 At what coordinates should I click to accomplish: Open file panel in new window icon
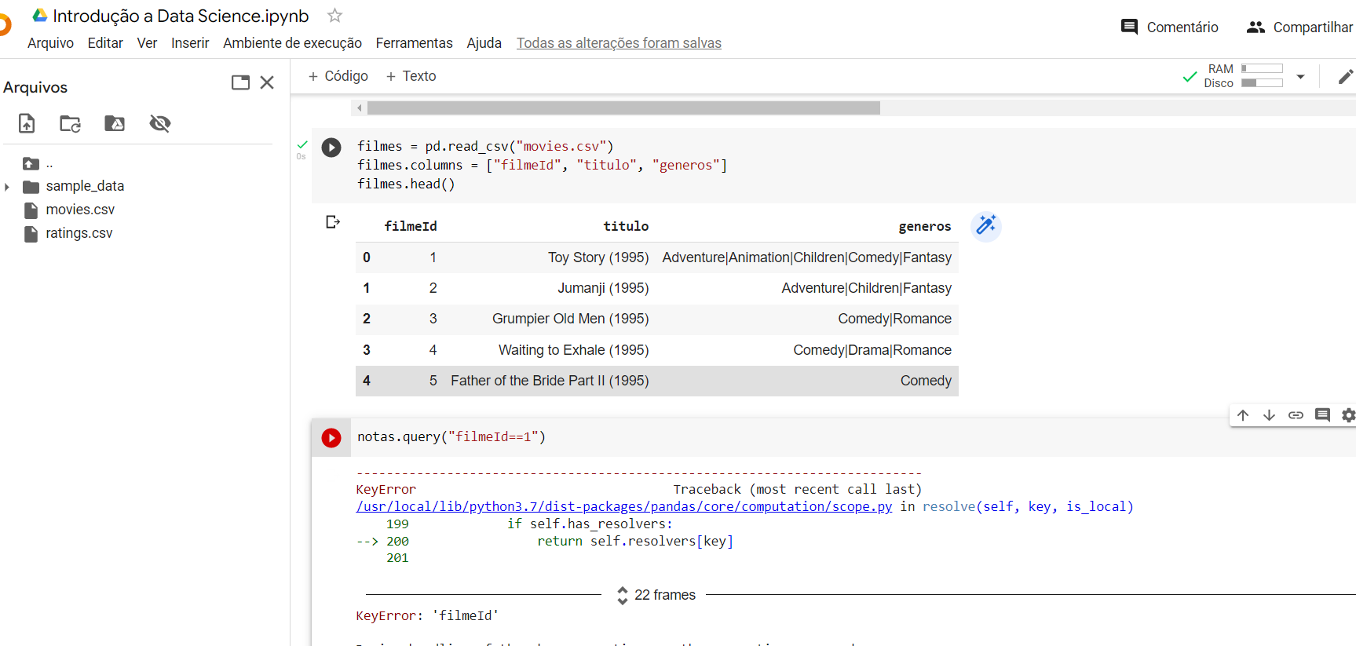pyautogui.click(x=240, y=82)
